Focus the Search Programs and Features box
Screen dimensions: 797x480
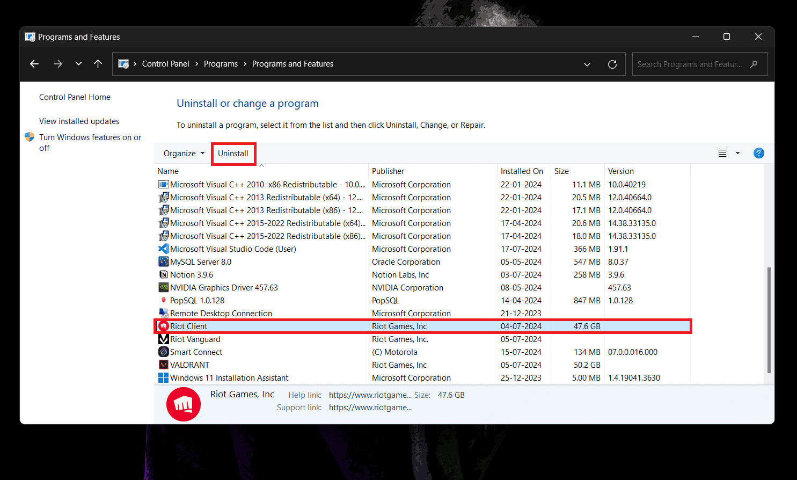(700, 64)
